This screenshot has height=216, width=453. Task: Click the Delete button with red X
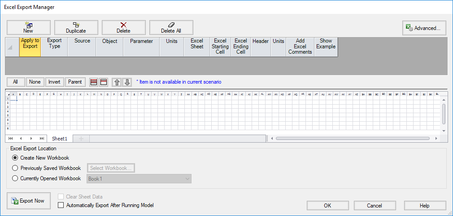(123, 28)
